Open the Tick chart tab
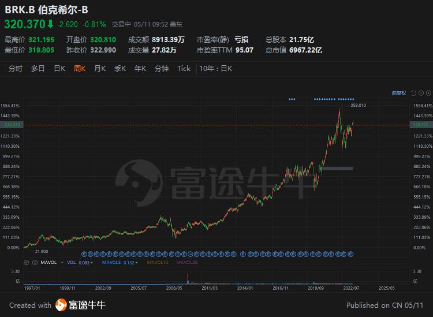Viewport: 433px width, 317px height. click(184, 69)
